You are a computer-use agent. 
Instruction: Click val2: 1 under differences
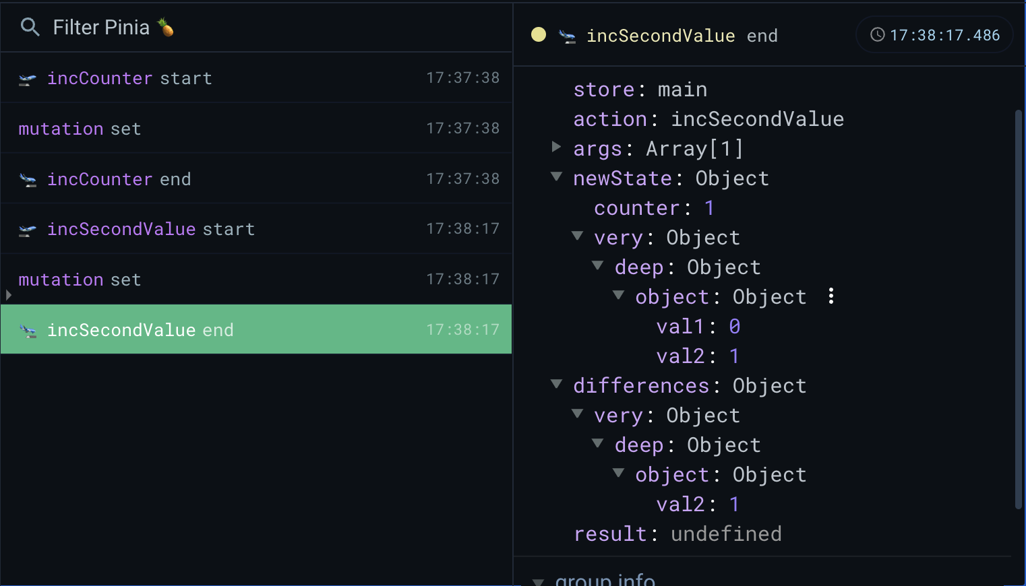[x=698, y=504]
